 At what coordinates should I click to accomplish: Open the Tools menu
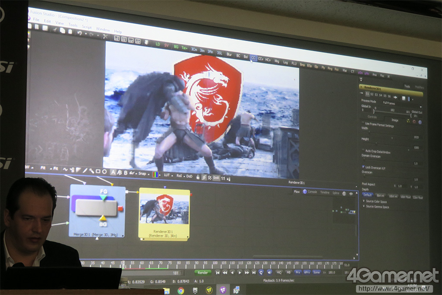73,25
